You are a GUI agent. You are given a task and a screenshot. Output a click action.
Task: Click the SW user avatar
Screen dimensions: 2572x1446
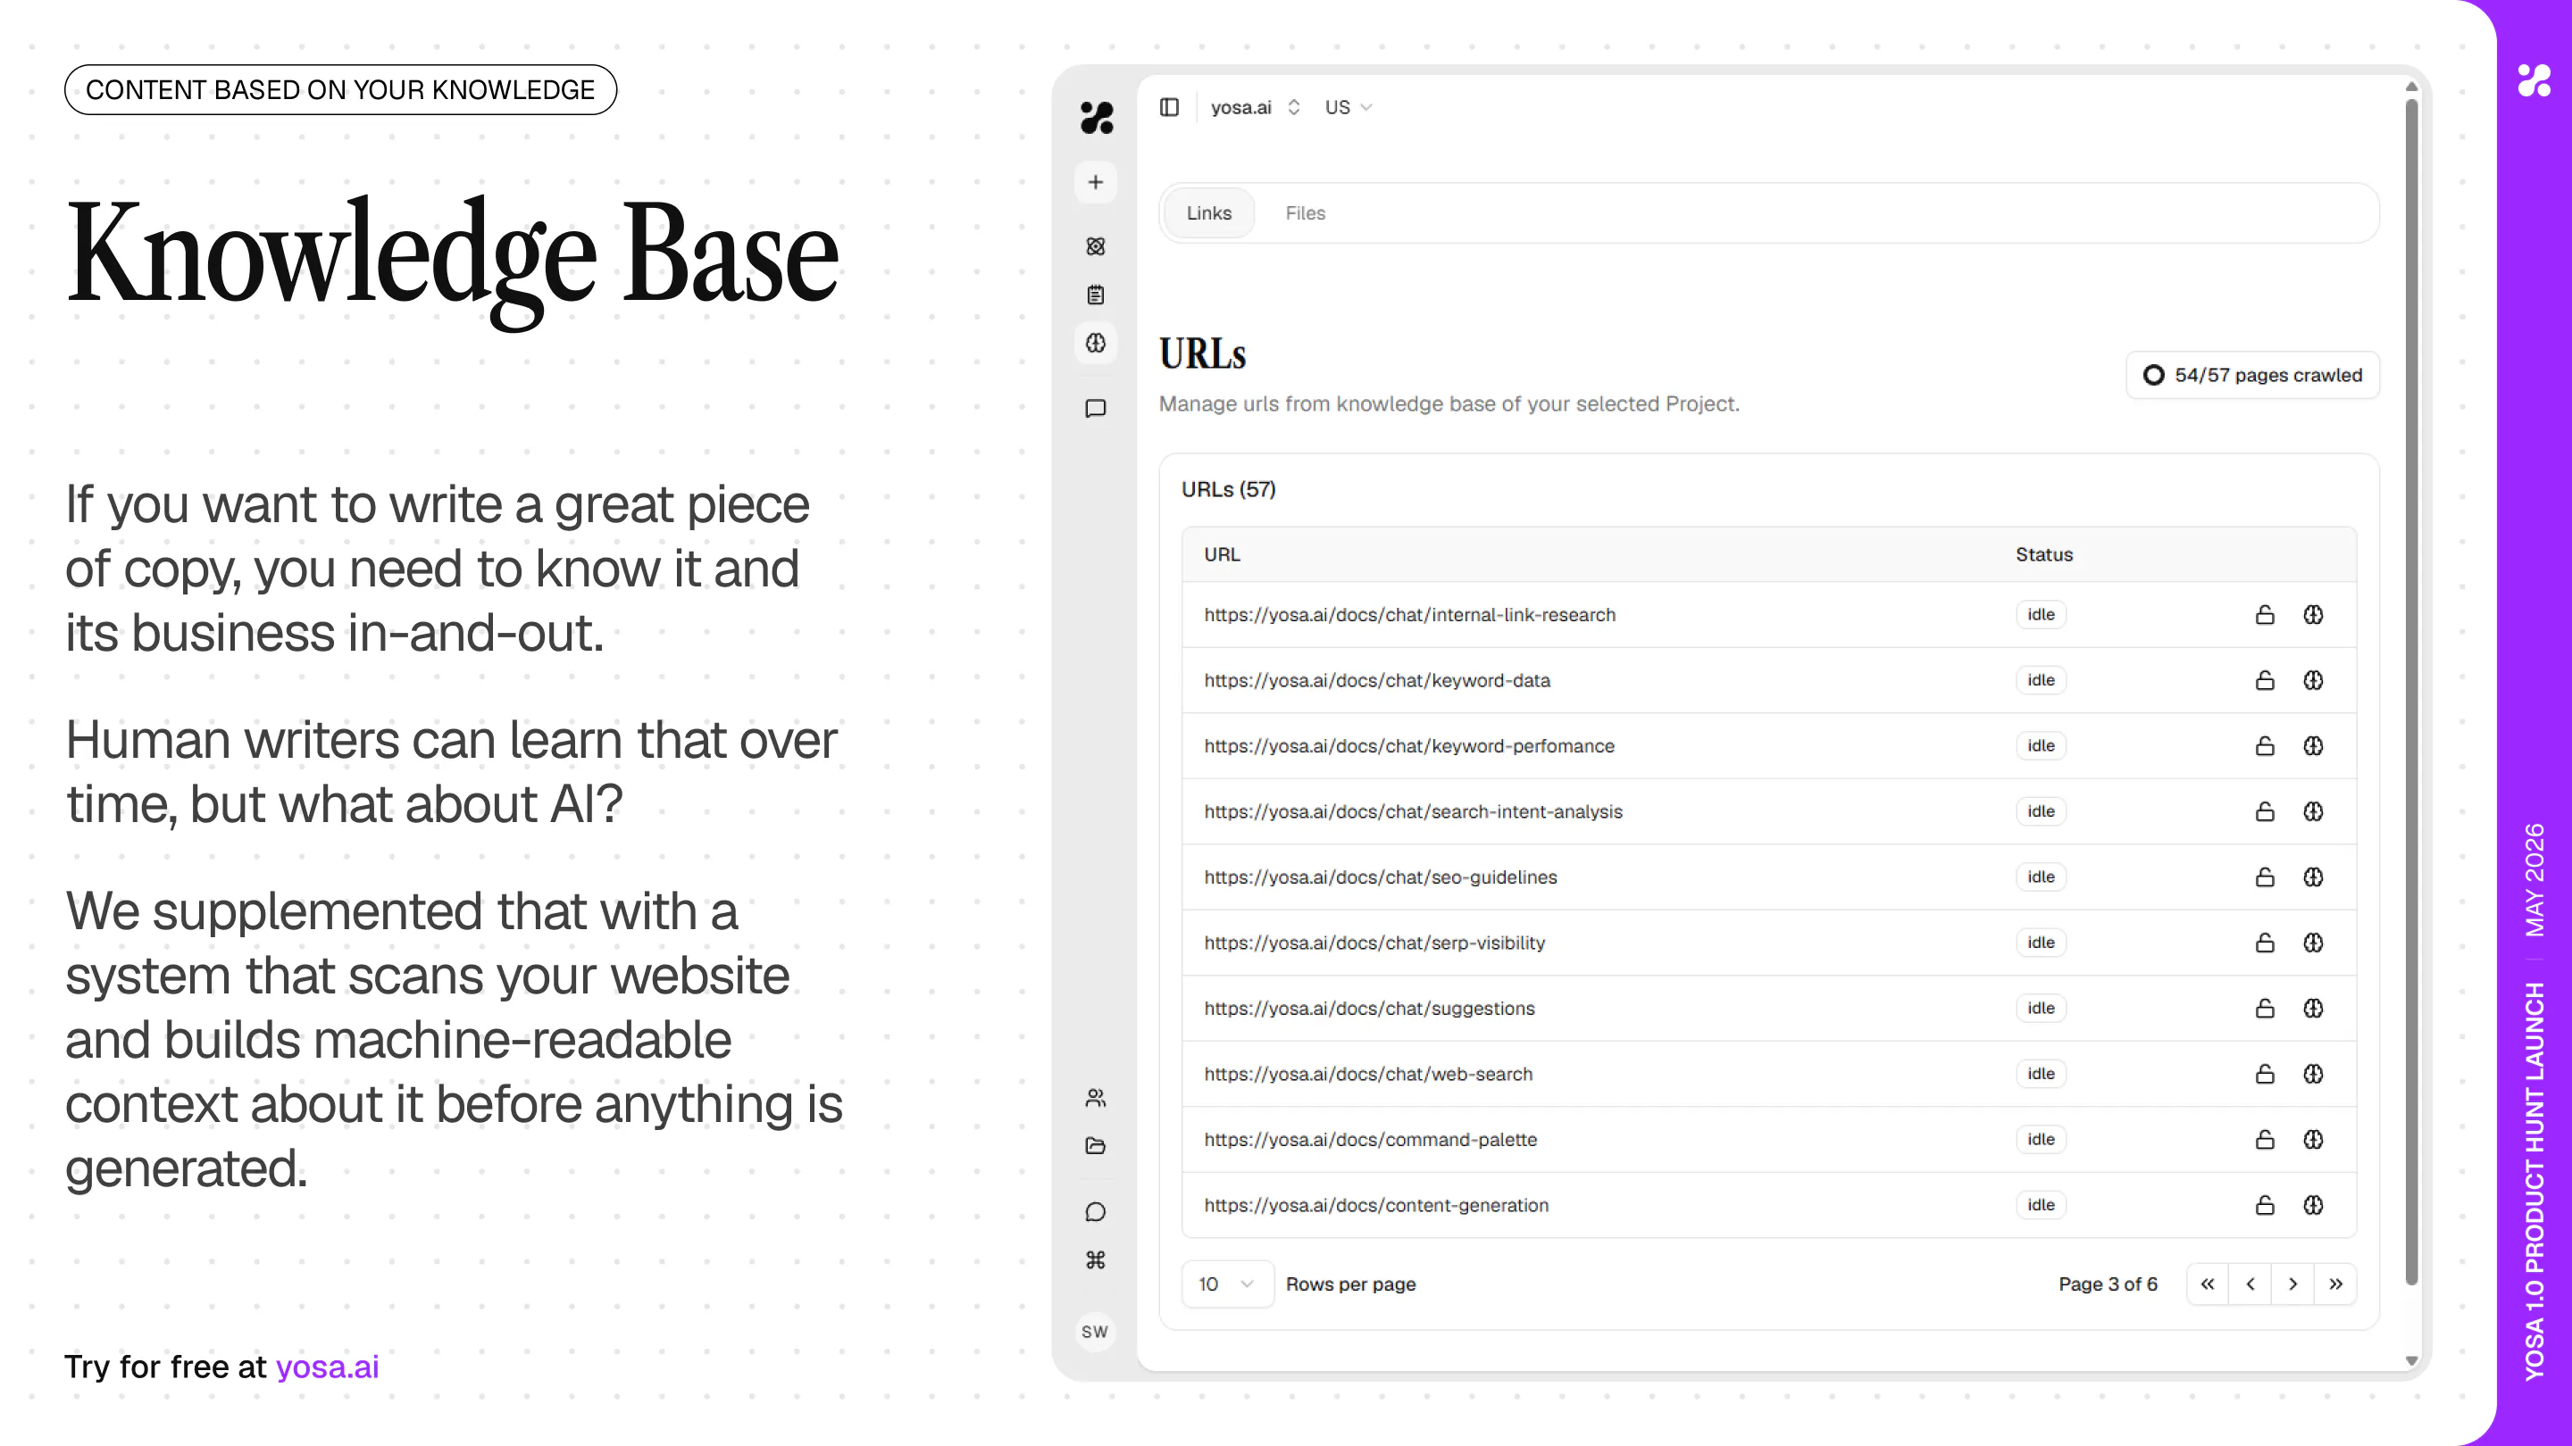[x=1095, y=1331]
